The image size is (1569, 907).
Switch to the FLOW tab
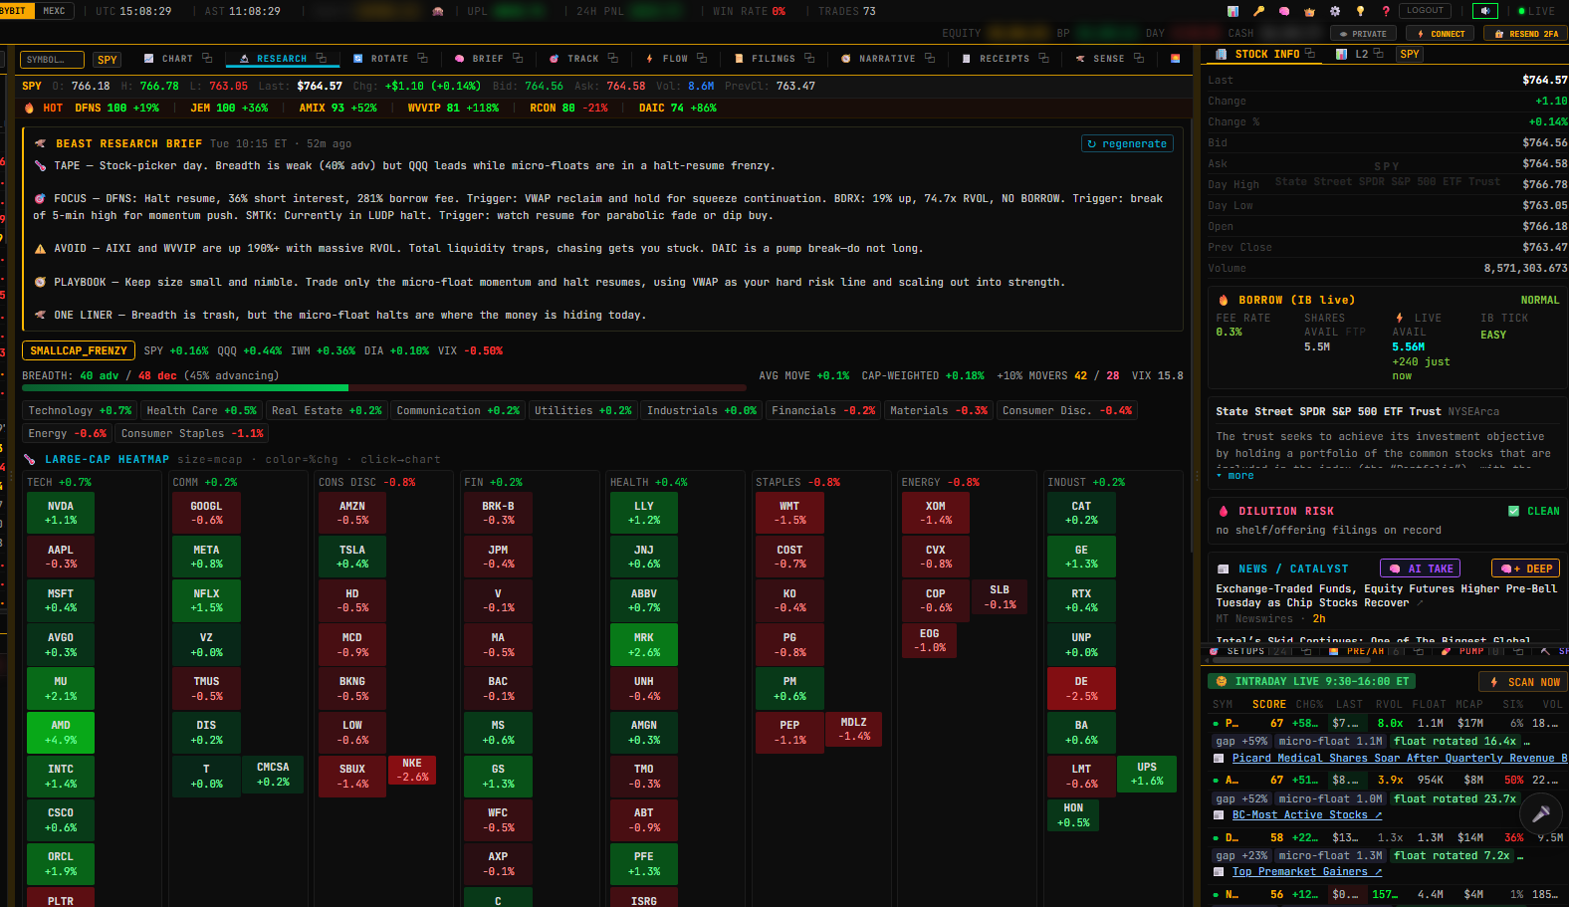(x=666, y=59)
